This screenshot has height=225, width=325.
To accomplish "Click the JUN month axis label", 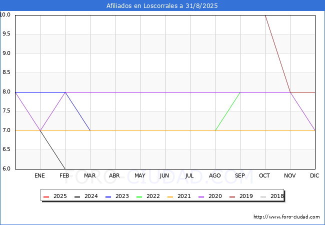I will click(x=164, y=175).
